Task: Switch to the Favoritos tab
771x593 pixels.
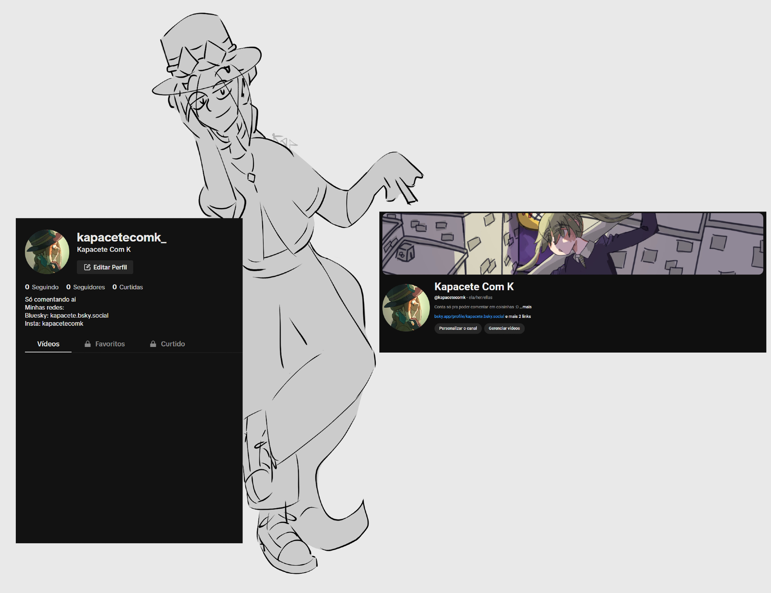Action: point(110,344)
